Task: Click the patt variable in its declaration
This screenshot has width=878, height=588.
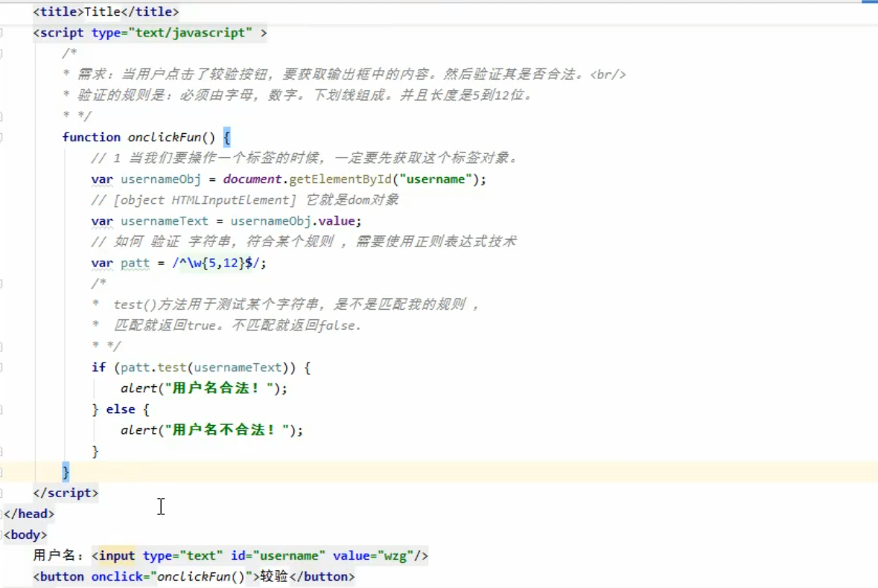Action: click(135, 263)
